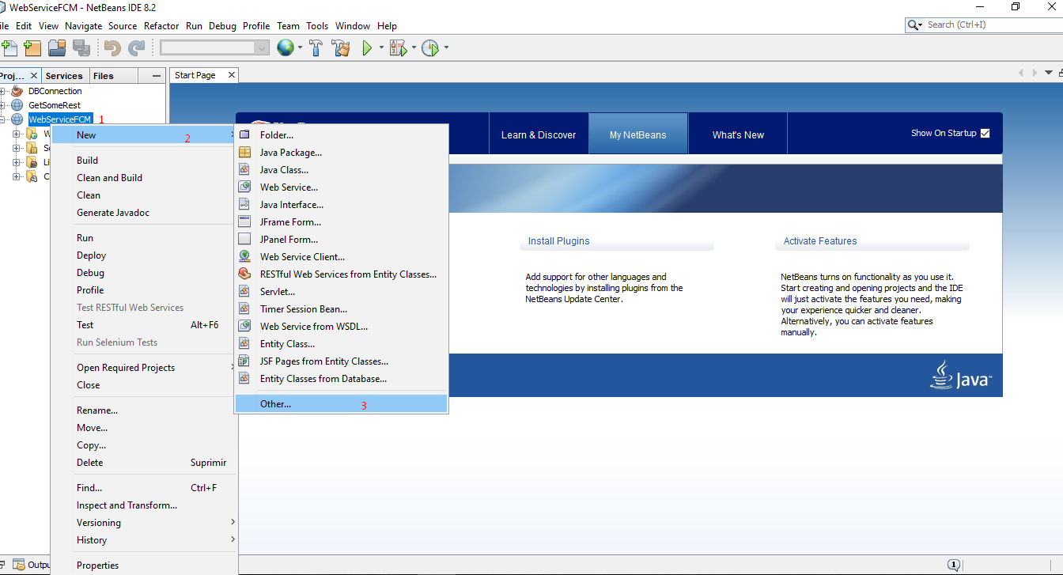Screen dimensions: 1063x575
Task: Toggle the Show On Startup checkbox
Action: (985, 134)
